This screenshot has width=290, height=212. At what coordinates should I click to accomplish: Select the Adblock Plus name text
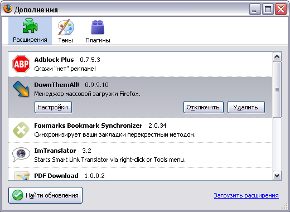pyautogui.click(x=54, y=60)
